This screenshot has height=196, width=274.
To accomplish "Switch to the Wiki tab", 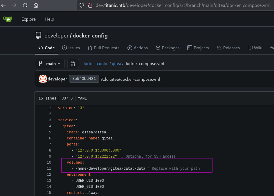I will point(255,48).
